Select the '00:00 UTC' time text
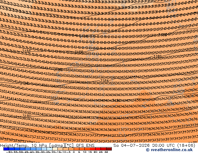This screenshot has height=153, width=198. pyautogui.click(x=164, y=146)
